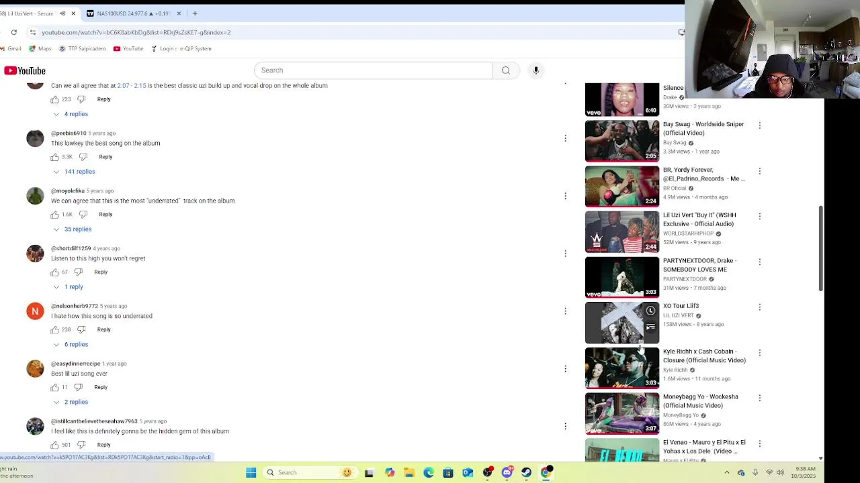Like the @peebis6910 comment
This screenshot has width=860, height=483.
pos(54,157)
